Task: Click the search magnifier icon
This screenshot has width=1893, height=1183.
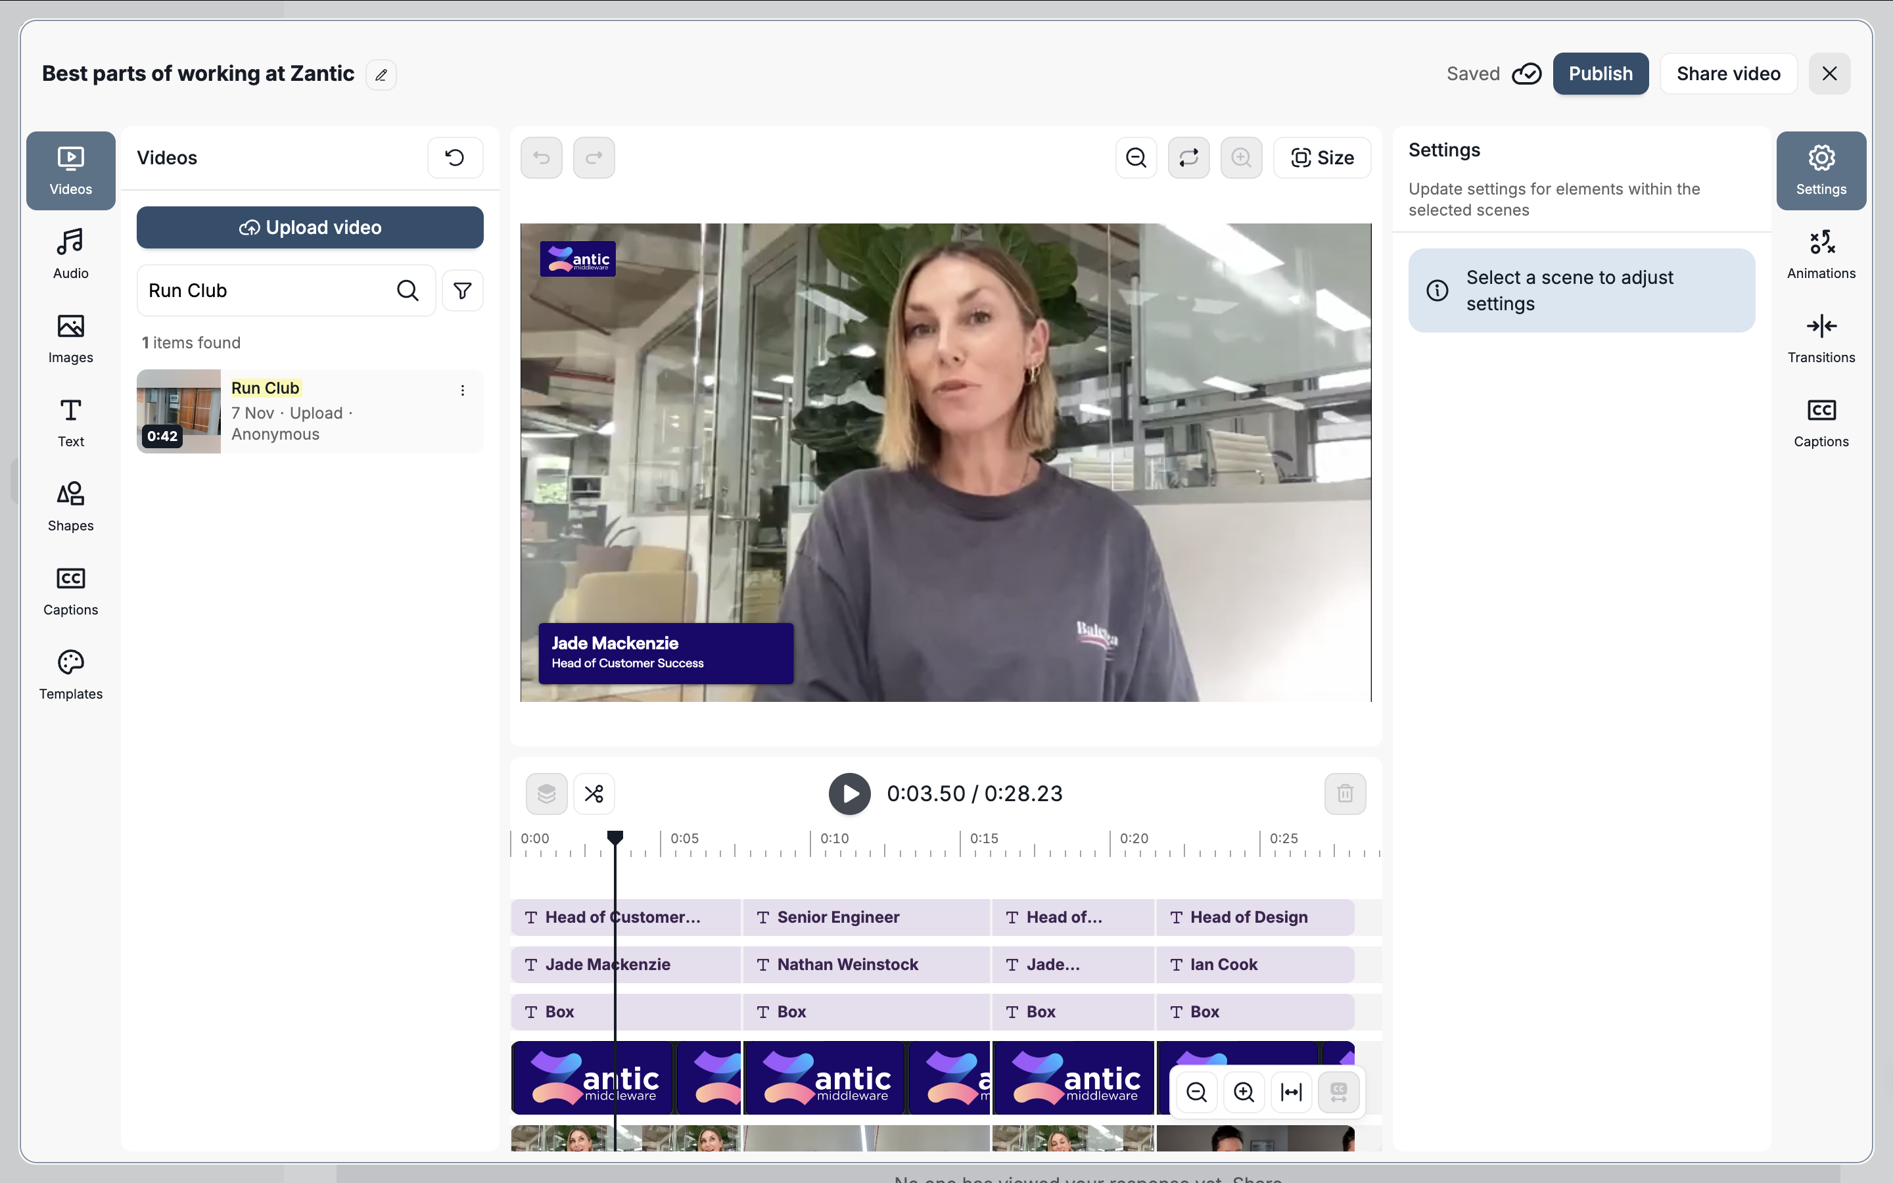Action: pos(408,290)
